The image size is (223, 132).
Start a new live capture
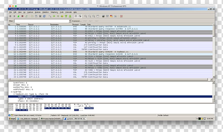click(x=18, y=16)
